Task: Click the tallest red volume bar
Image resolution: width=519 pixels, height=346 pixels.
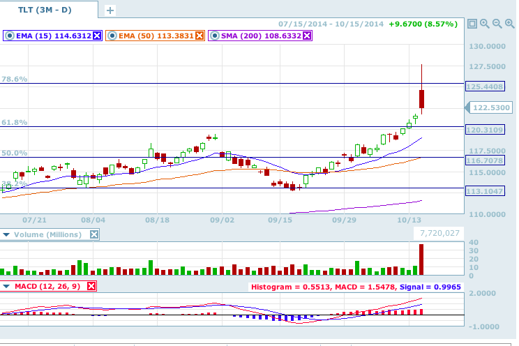Action: click(x=421, y=259)
